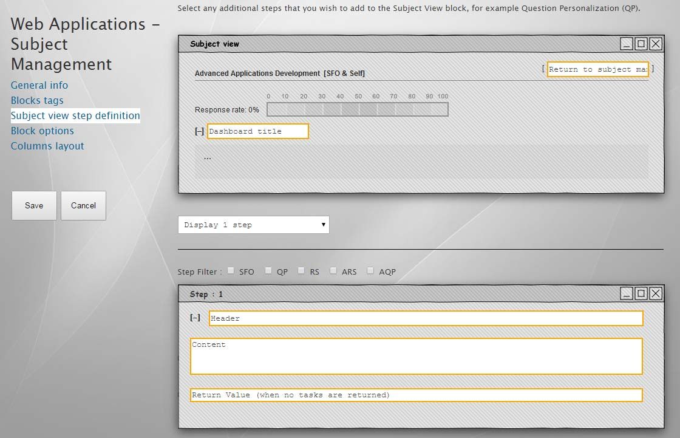Enable the QP step filter
The width and height of the screenshot is (680, 438).
pos(268,271)
